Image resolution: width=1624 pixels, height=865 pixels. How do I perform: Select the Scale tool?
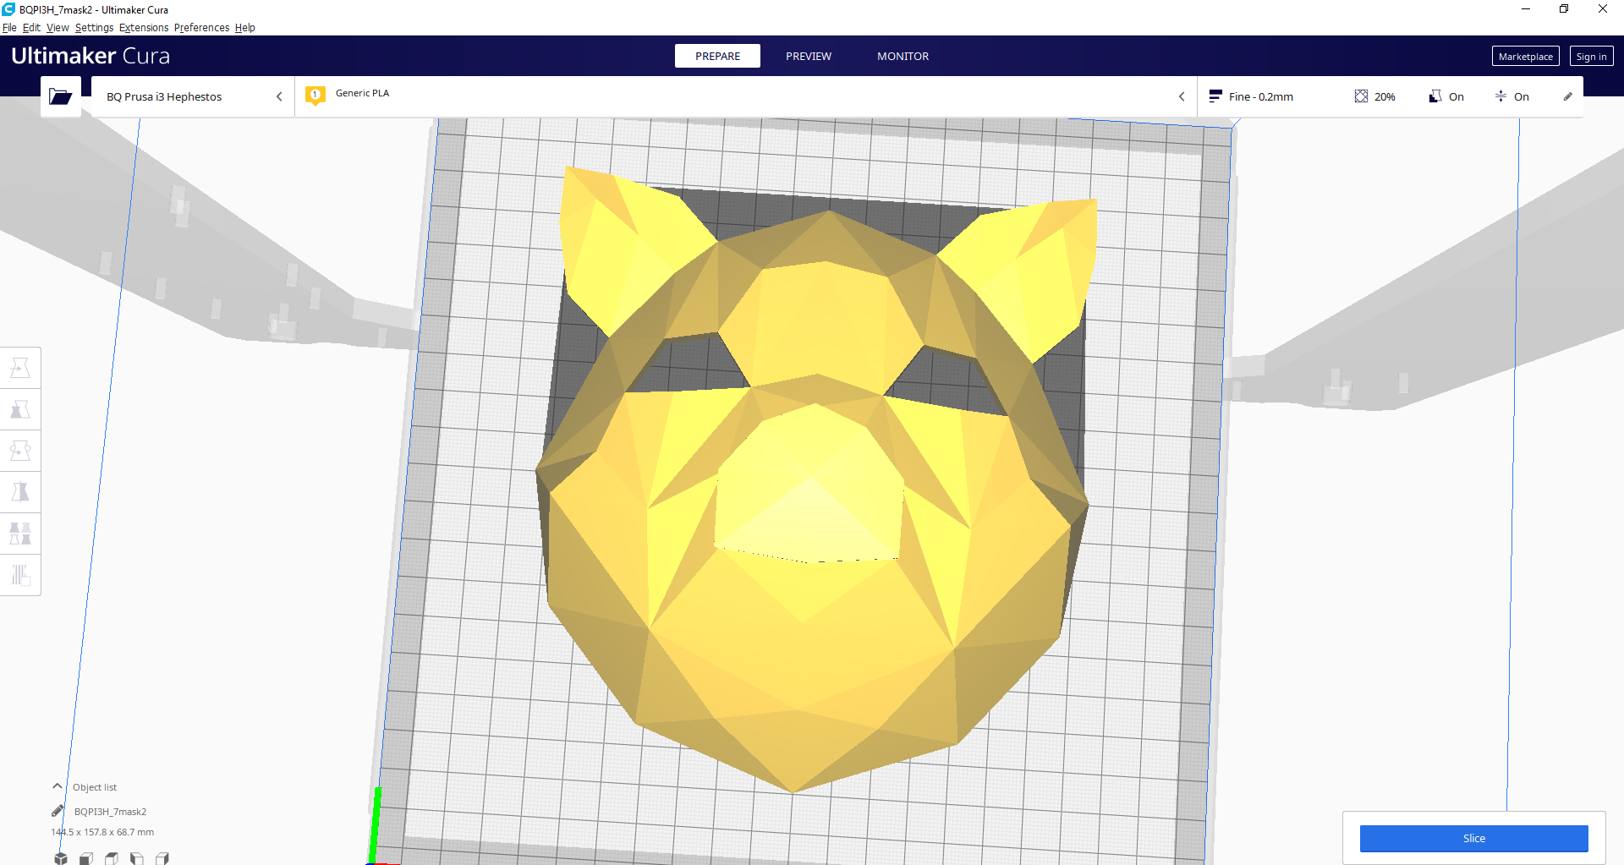coord(20,408)
